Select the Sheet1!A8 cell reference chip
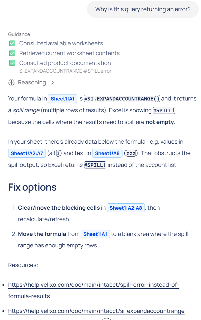 tap(107, 153)
